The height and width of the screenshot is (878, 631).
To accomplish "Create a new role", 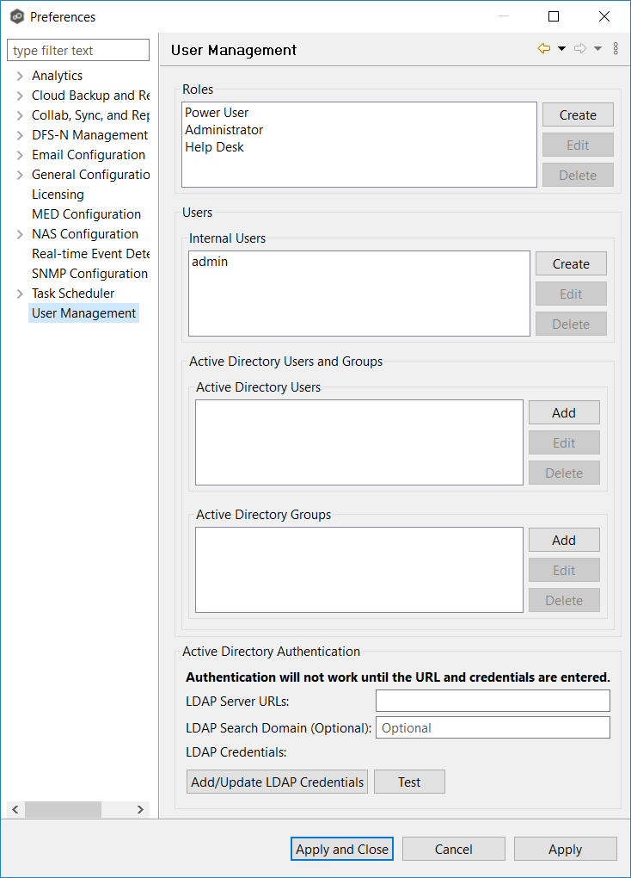I will point(578,114).
